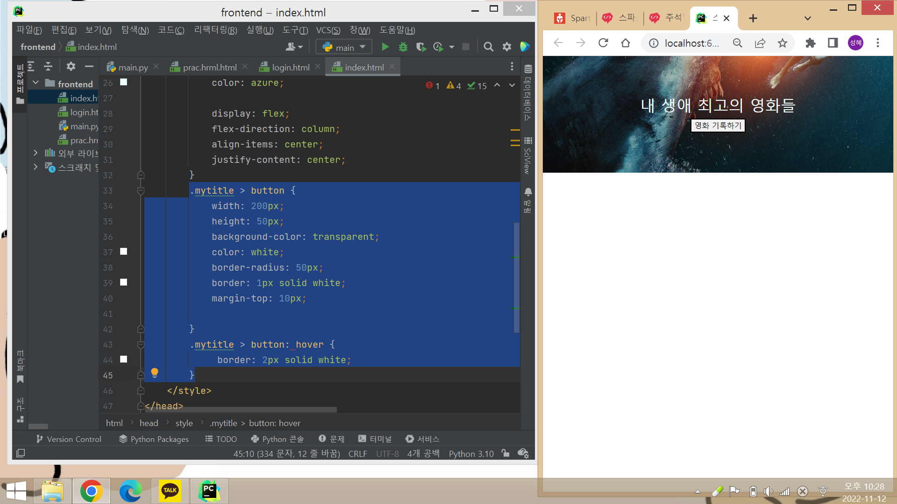Open the VCS menu
897x504 pixels.
pos(328,30)
